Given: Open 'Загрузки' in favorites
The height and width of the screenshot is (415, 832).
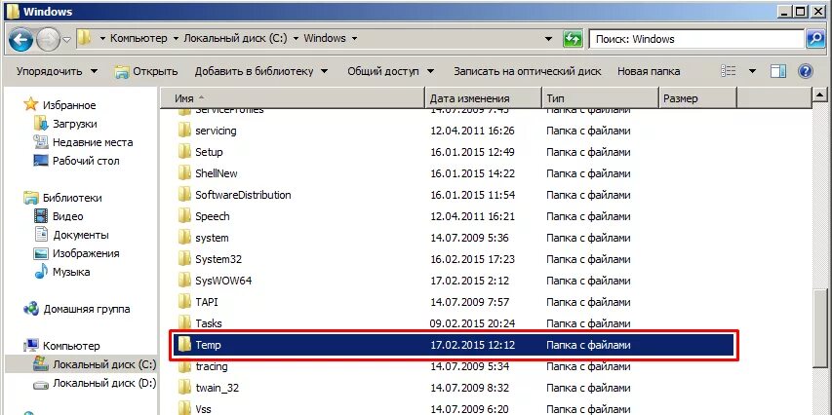Looking at the screenshot, I should 74,124.
